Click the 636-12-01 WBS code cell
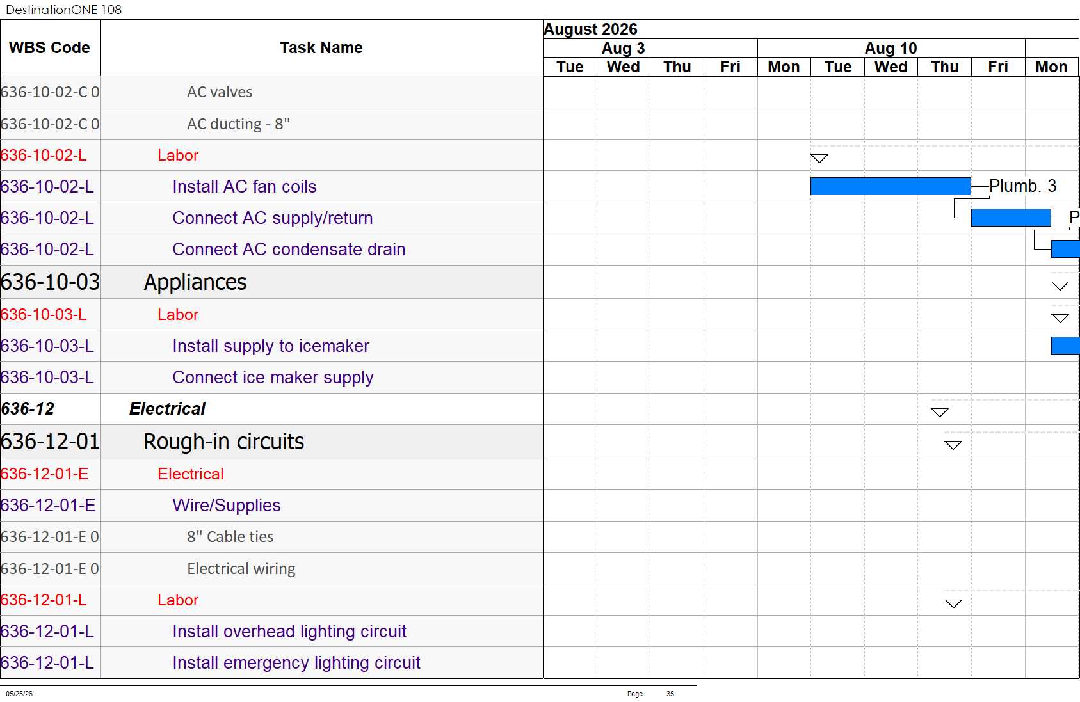Image resolution: width=1080 pixels, height=702 pixels. tap(50, 442)
